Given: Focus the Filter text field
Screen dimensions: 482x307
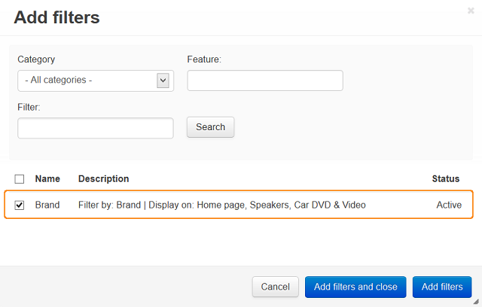Looking at the screenshot, I should coord(96,129).
